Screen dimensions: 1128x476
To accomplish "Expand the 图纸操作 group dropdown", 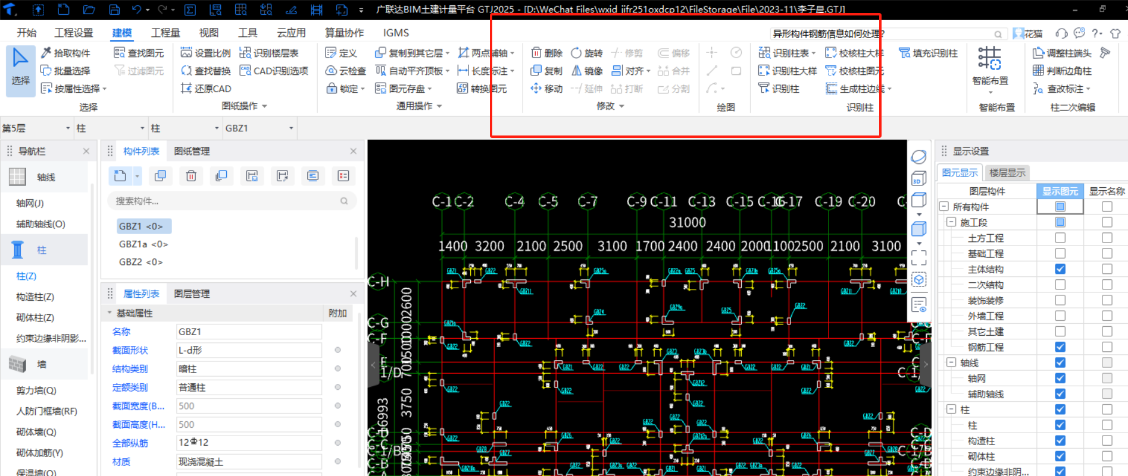I will tap(264, 106).
